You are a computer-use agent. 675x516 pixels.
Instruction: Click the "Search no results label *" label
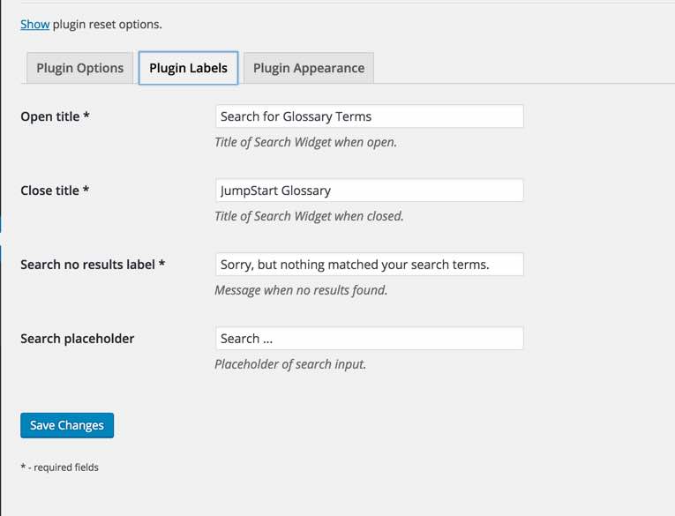(88, 265)
